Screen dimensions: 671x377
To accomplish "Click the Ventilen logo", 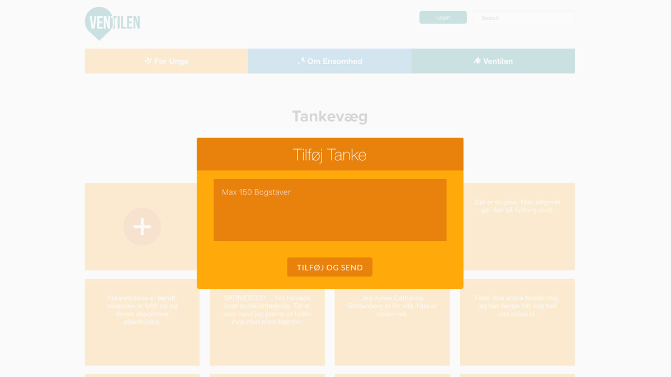I will [112, 23].
